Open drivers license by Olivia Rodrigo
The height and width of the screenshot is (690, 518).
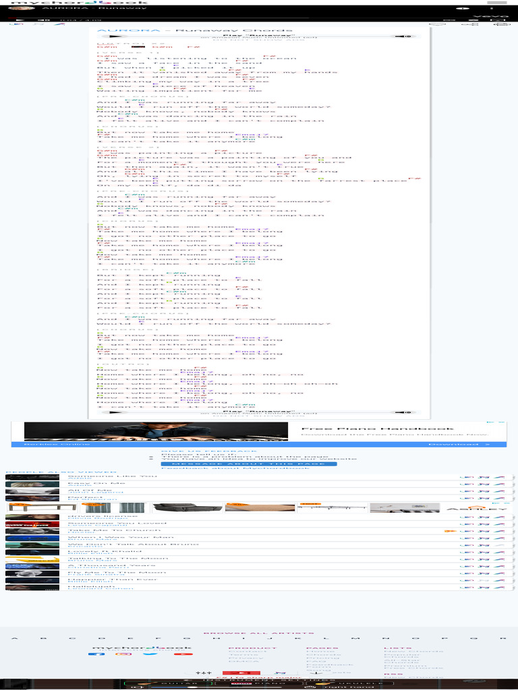[x=103, y=515]
